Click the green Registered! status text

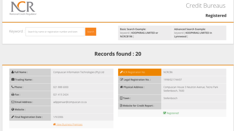(173, 113)
